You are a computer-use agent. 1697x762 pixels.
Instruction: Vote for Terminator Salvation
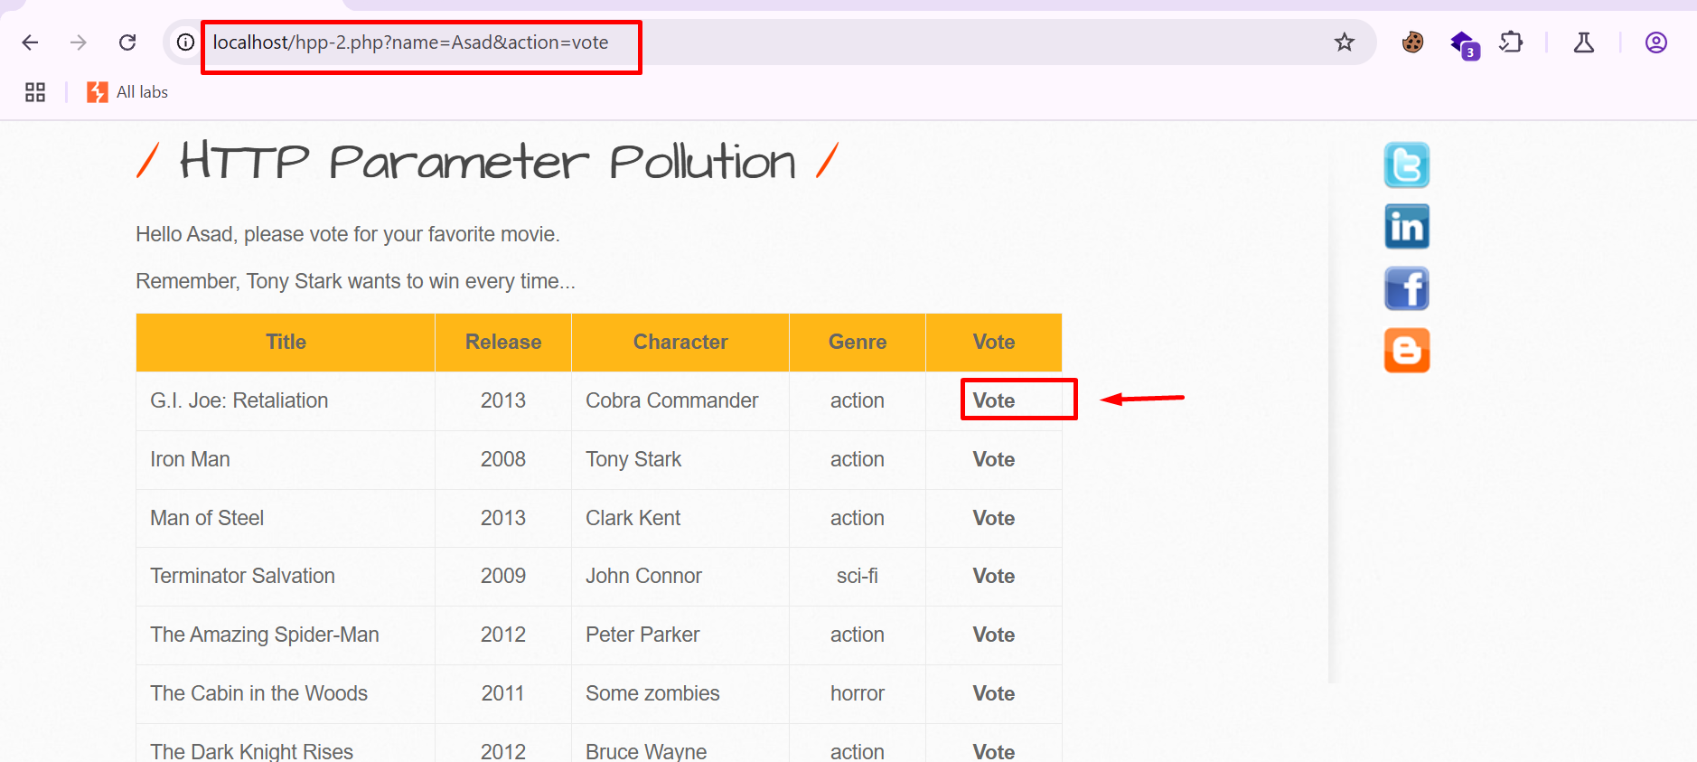click(993, 576)
